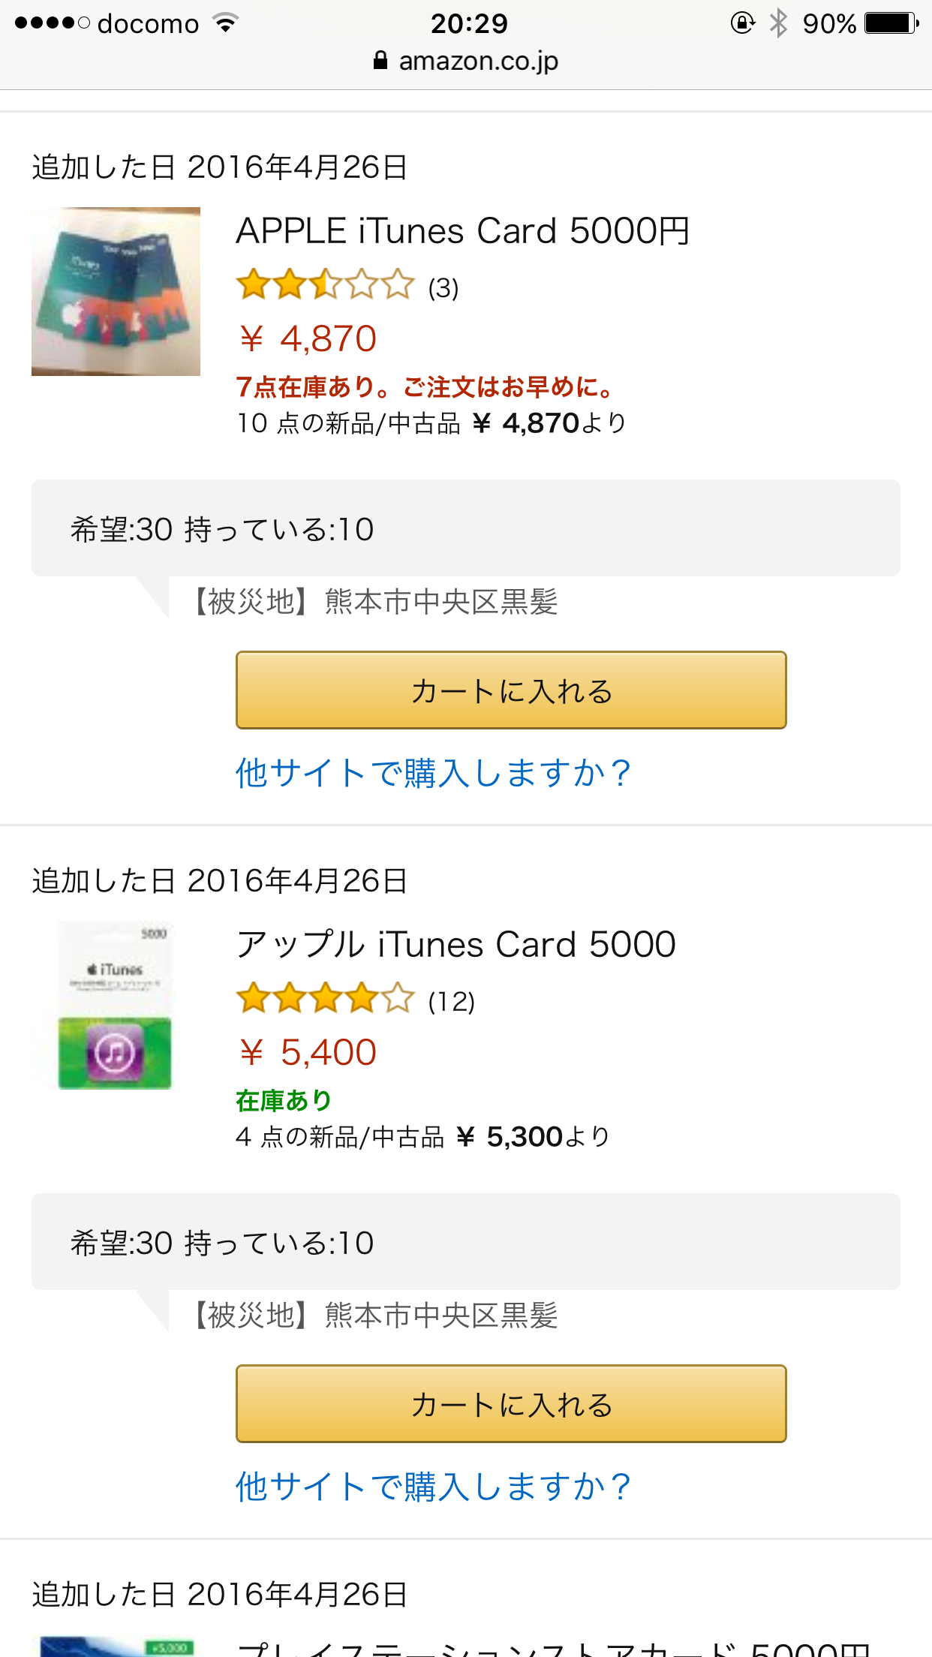
Task: View star rating of APPLE iTunes Card 5000円
Action: coord(325,285)
